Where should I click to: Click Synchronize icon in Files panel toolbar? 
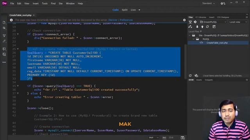[207, 27]
